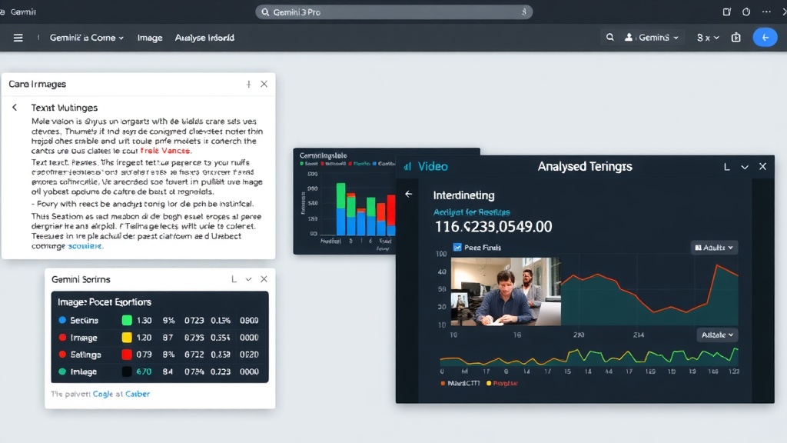Screen dimensions: 787x443
Task: Open the three-dots more options menu
Action: [x=765, y=12]
